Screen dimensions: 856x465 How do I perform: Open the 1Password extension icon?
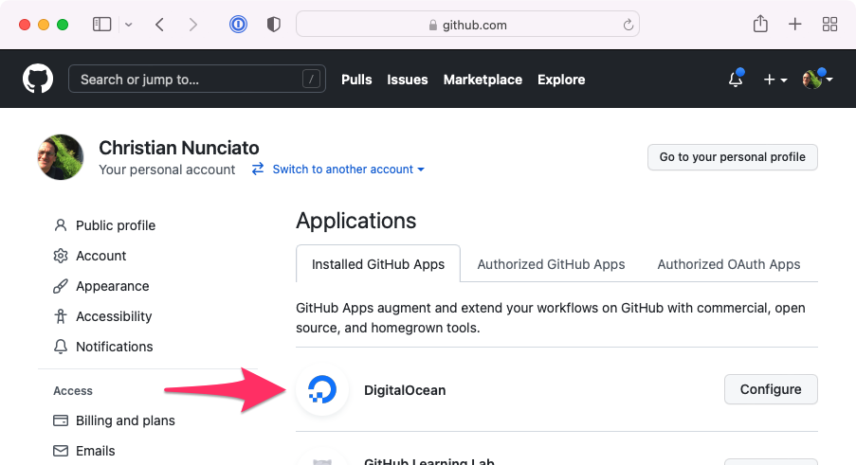(238, 25)
